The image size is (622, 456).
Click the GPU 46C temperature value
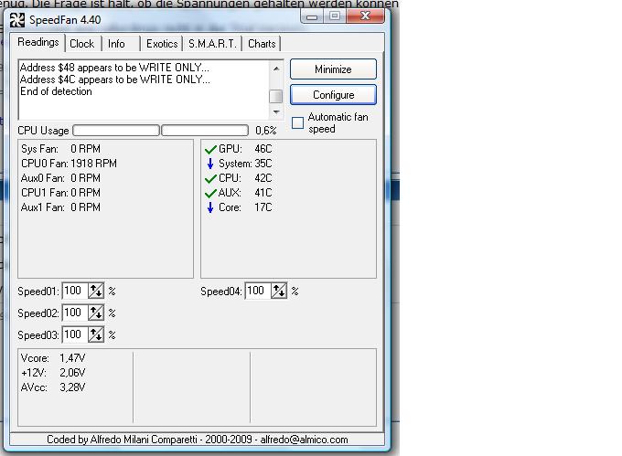263,149
